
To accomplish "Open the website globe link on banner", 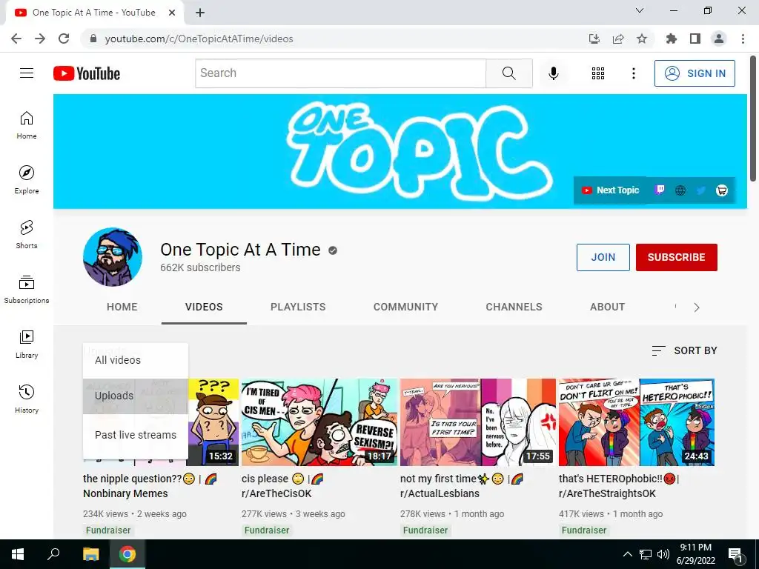I will [x=680, y=190].
